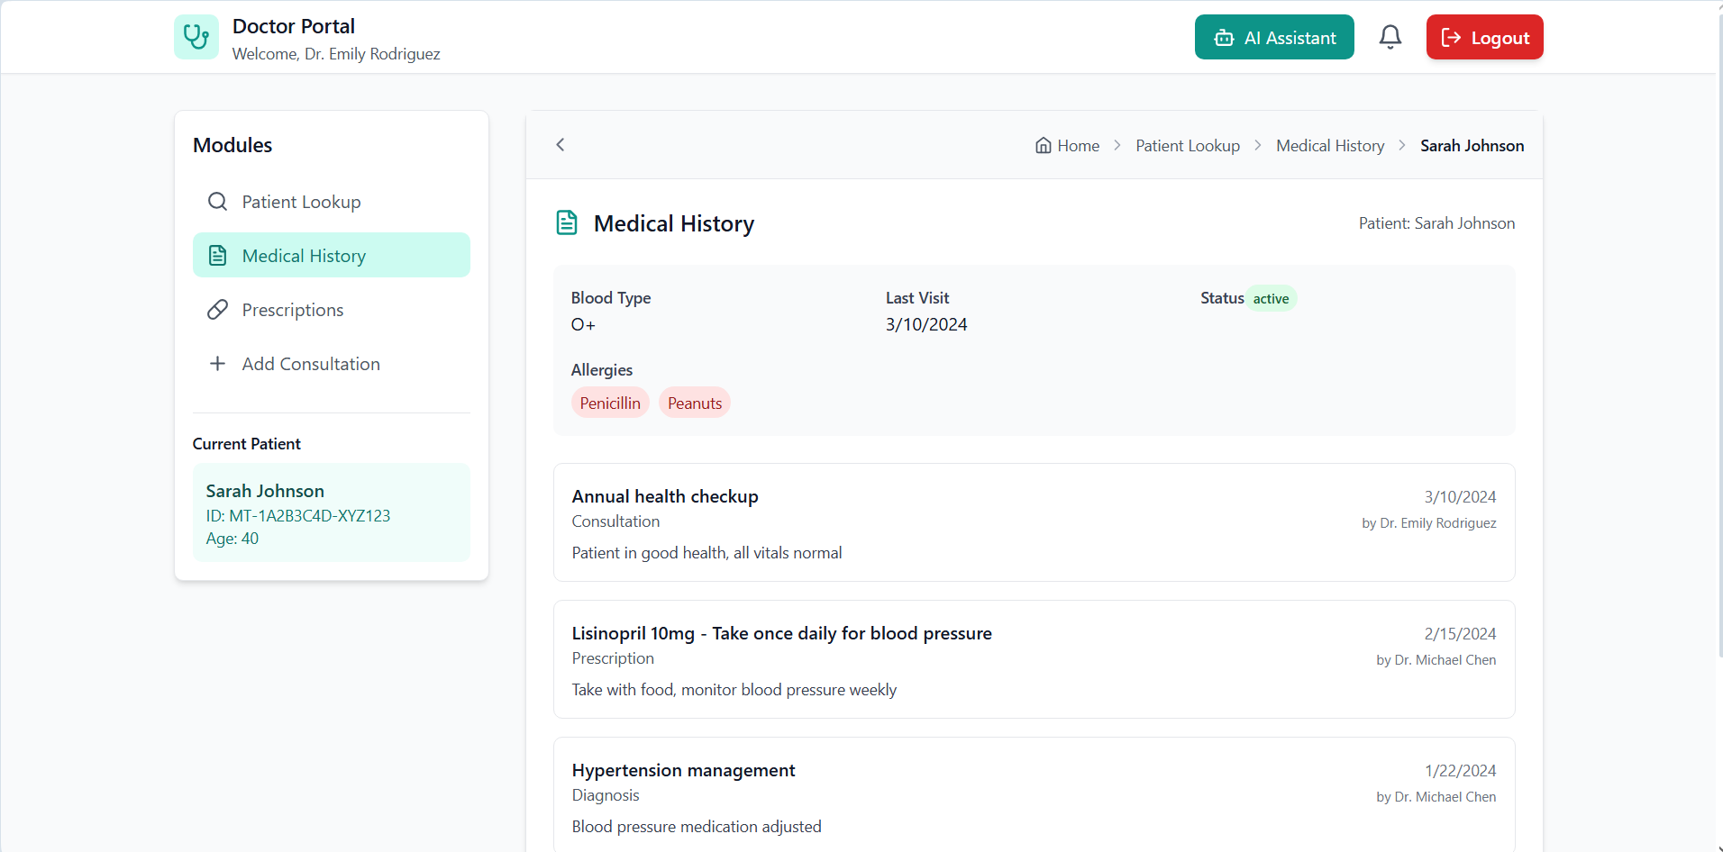Viewport: 1723px width, 852px height.
Task: Click the Medical History document icon in heading
Action: point(567,222)
